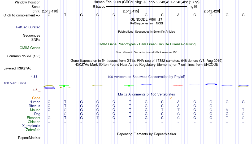Click 'Human Feb. 2009 (GRCh37/hg19)' assembly text
The image size is (252, 144).
(120, 2)
